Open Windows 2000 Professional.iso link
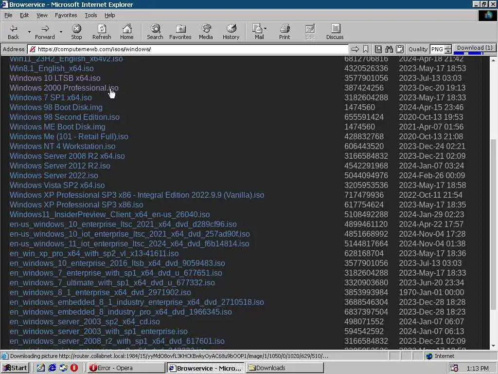The height and width of the screenshot is (374, 498). pos(64,88)
